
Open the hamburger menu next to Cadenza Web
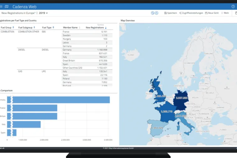(x=1, y=7)
